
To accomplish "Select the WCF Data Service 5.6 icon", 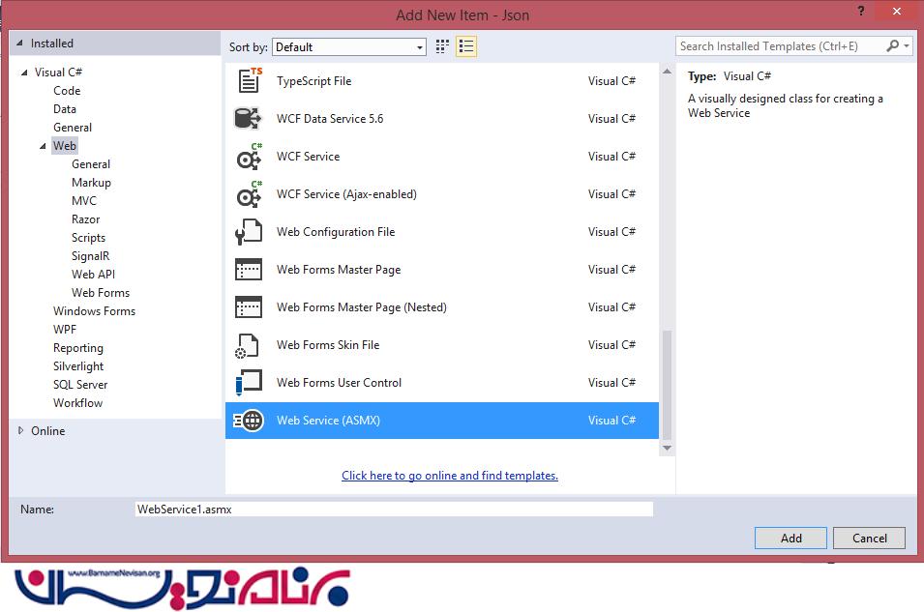I will pos(249,119).
